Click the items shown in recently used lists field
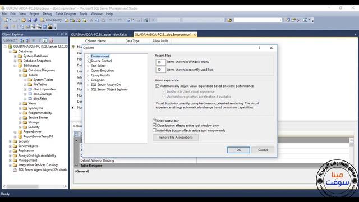The width and height of the screenshot is (359, 202). [160, 70]
